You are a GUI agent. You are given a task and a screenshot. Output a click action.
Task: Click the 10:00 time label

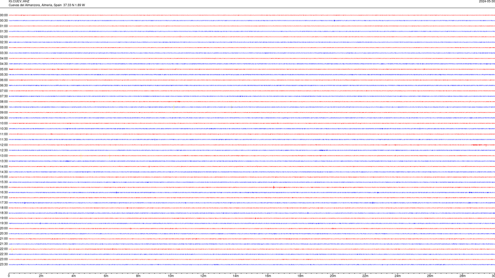pyautogui.click(x=4, y=123)
